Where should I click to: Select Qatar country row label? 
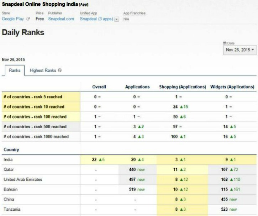[x=9, y=170]
